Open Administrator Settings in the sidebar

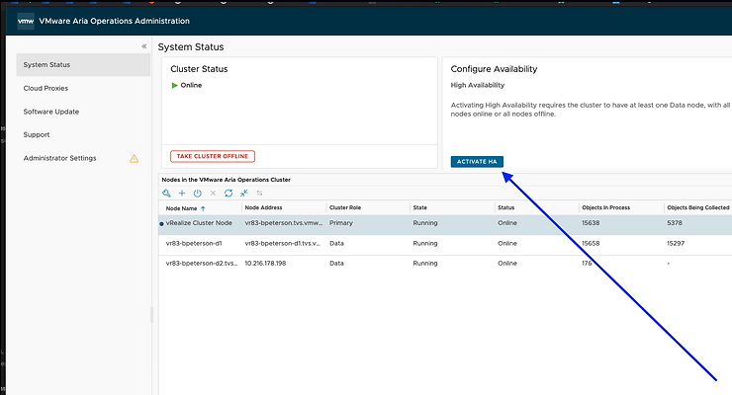(x=59, y=158)
